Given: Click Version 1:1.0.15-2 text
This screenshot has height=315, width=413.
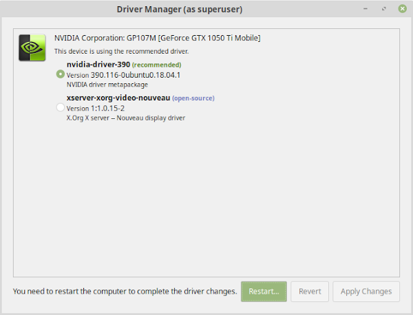Looking at the screenshot, I should click(96, 109).
